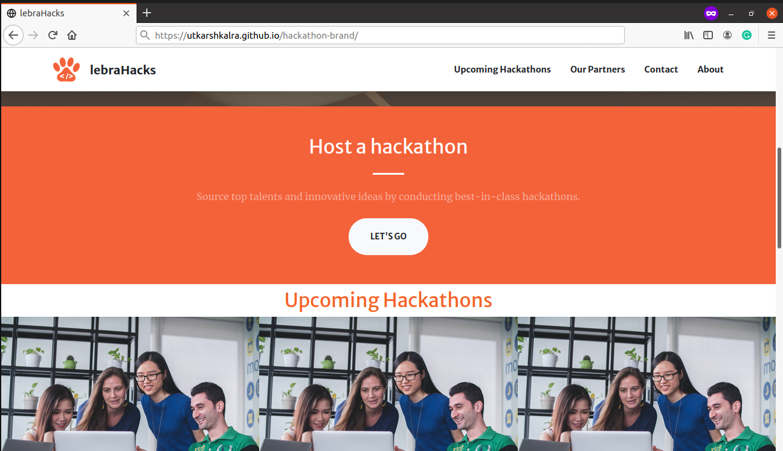Viewport: 783px width, 451px height.
Task: Click the green Grammarly extension icon
Action: pyautogui.click(x=747, y=35)
